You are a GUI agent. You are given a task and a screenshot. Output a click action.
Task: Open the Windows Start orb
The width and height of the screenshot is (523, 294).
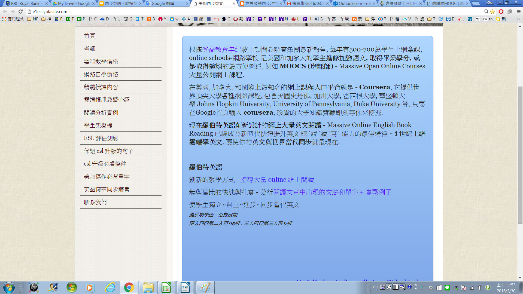[9, 287]
